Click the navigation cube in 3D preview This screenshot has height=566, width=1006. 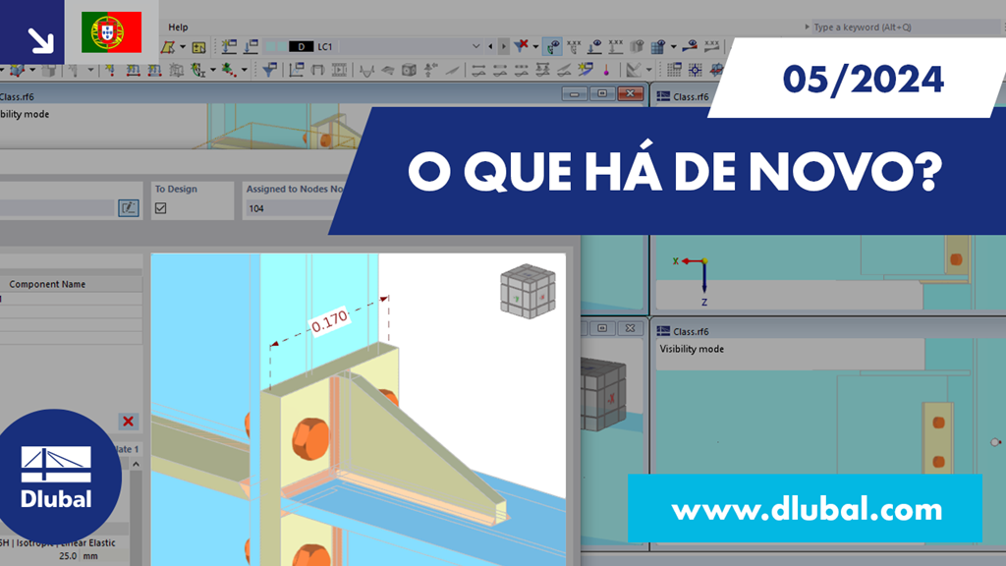coord(528,291)
